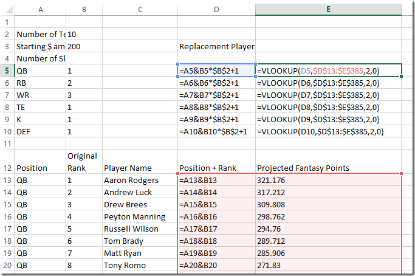Select column A header
This screenshot has width=415, height=276.
41,10
